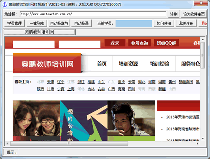Close the window with the X button

tap(201, 3)
